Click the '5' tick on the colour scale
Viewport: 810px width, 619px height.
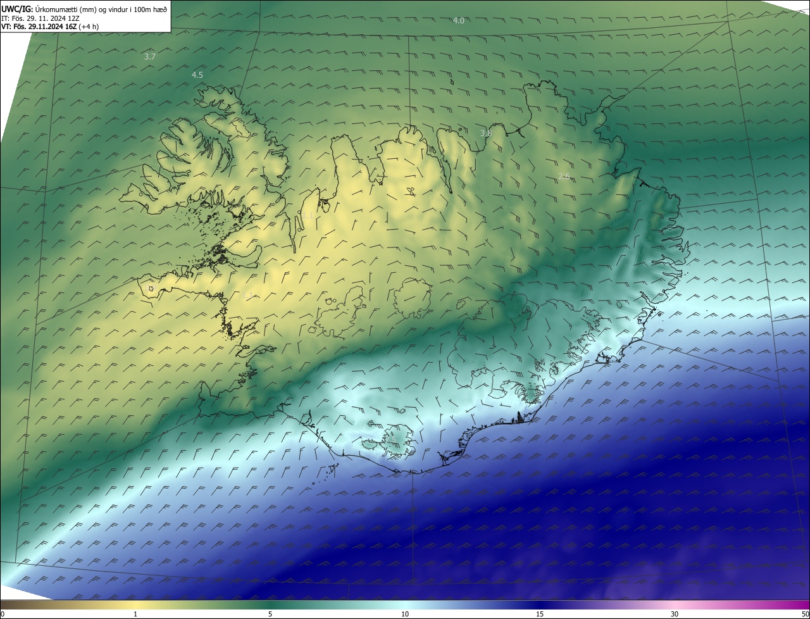[270, 614]
